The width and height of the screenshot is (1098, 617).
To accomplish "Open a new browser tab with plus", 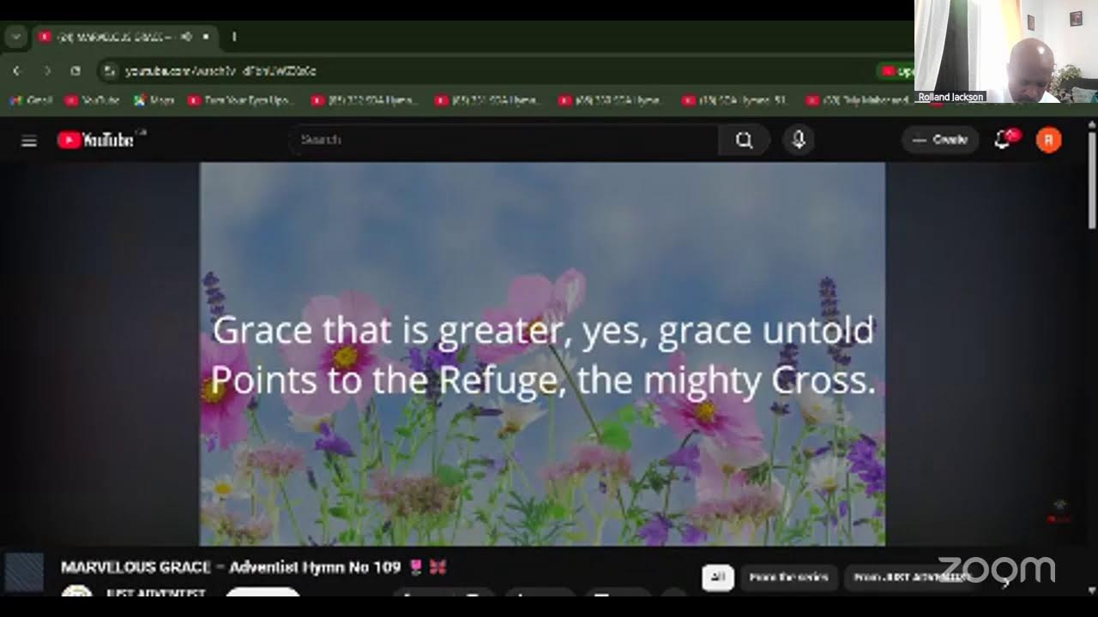I will [233, 37].
